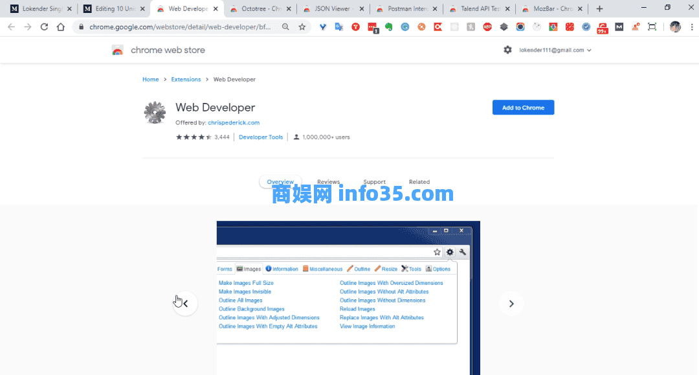Show the next screenshot with right chevron

click(511, 304)
